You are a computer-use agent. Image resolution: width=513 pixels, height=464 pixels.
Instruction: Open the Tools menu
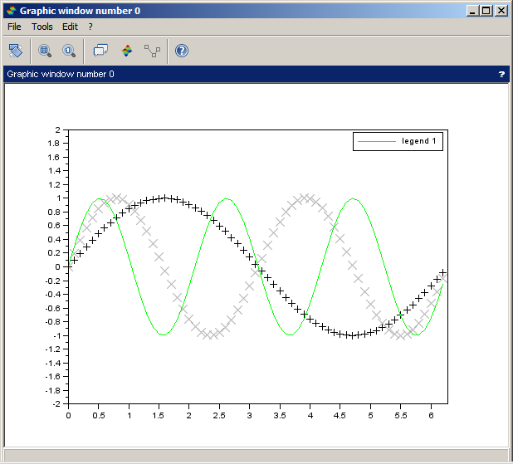point(42,27)
